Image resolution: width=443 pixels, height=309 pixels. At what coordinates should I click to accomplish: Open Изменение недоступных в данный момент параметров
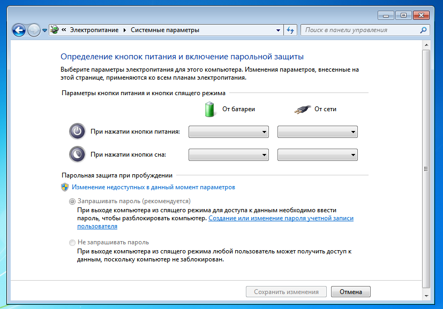tap(153, 187)
